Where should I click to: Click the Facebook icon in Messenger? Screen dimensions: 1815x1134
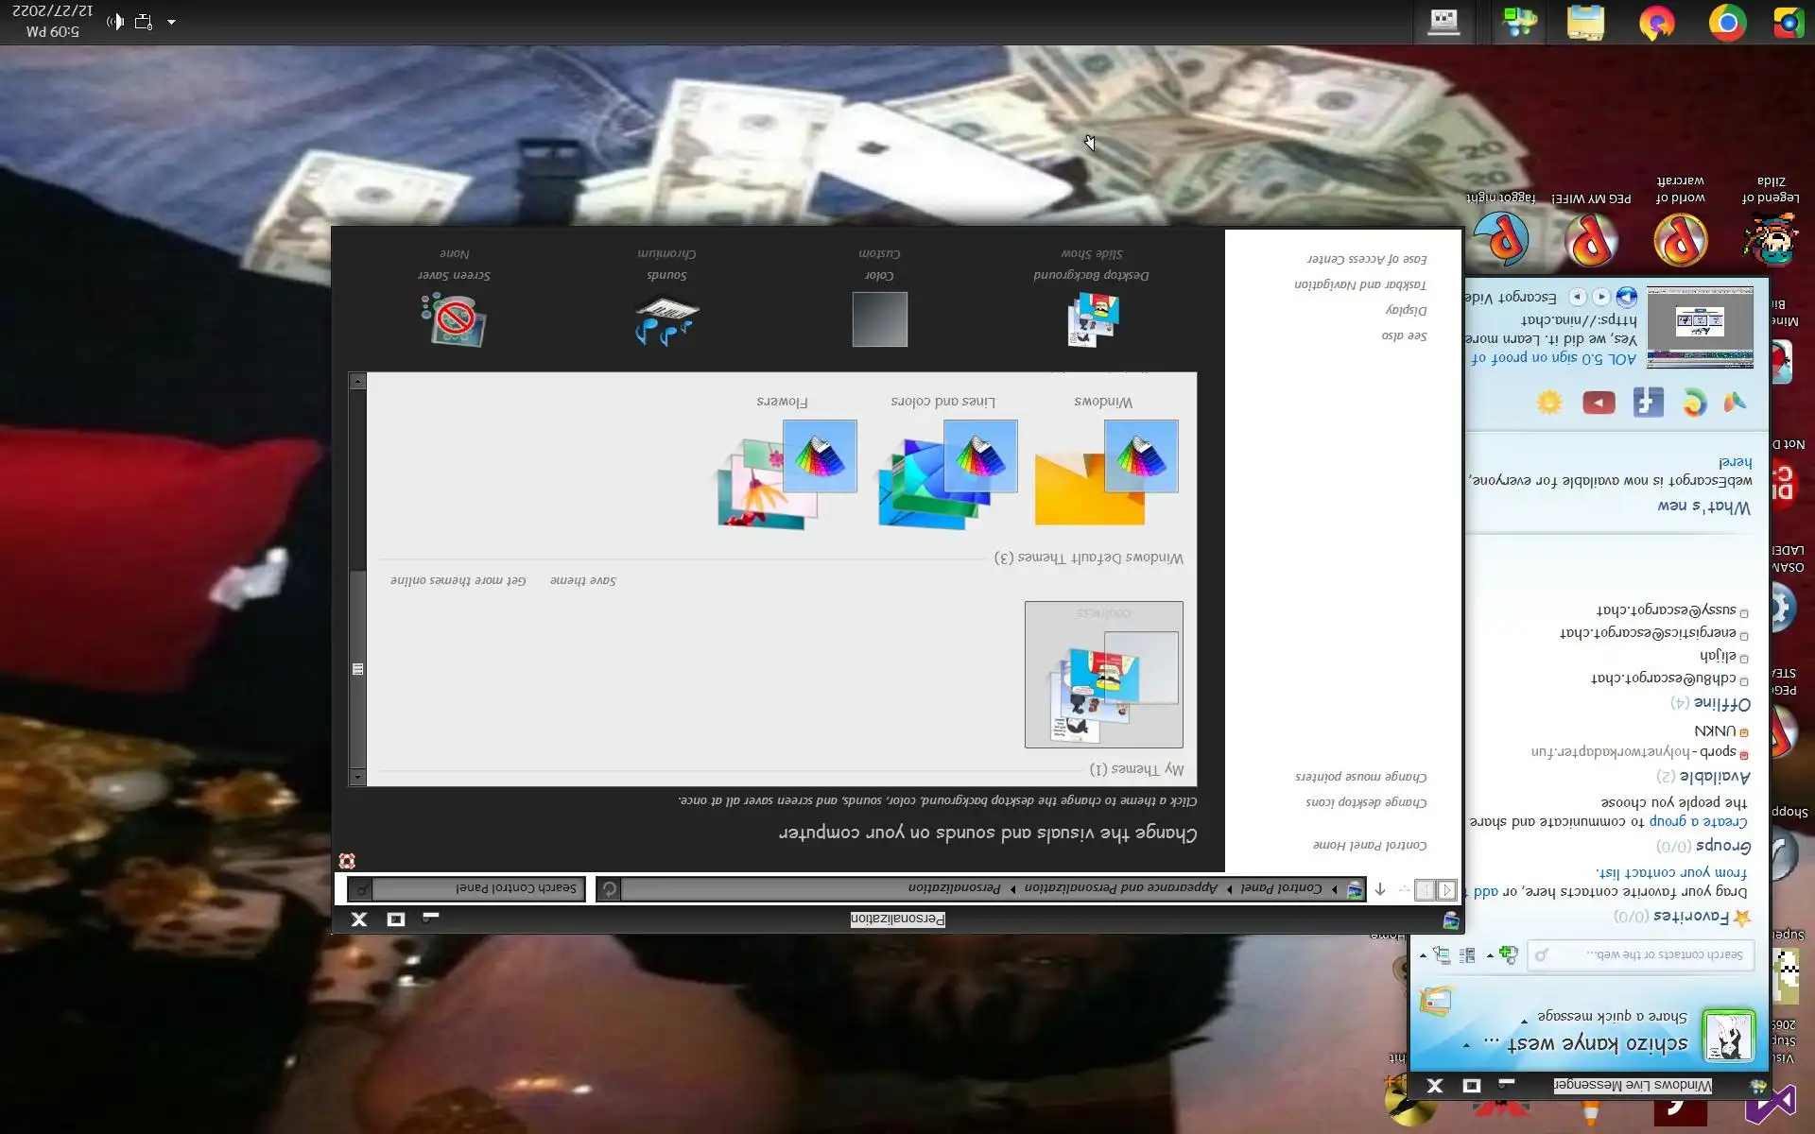click(x=1648, y=404)
